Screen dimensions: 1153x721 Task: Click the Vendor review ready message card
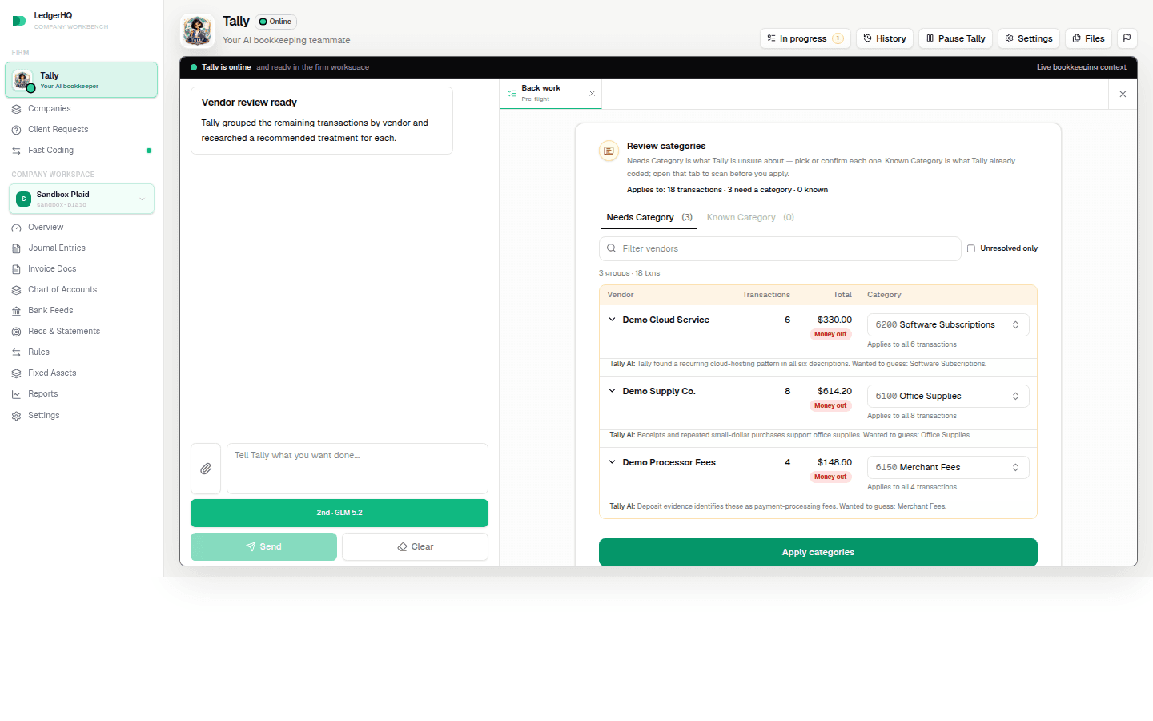pos(322,120)
